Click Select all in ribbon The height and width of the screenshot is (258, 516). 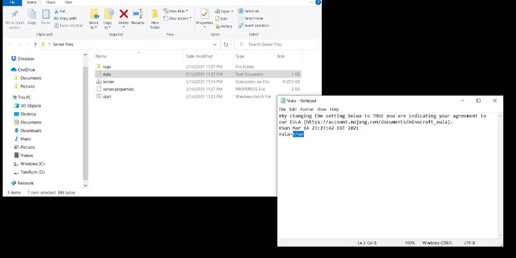point(249,11)
